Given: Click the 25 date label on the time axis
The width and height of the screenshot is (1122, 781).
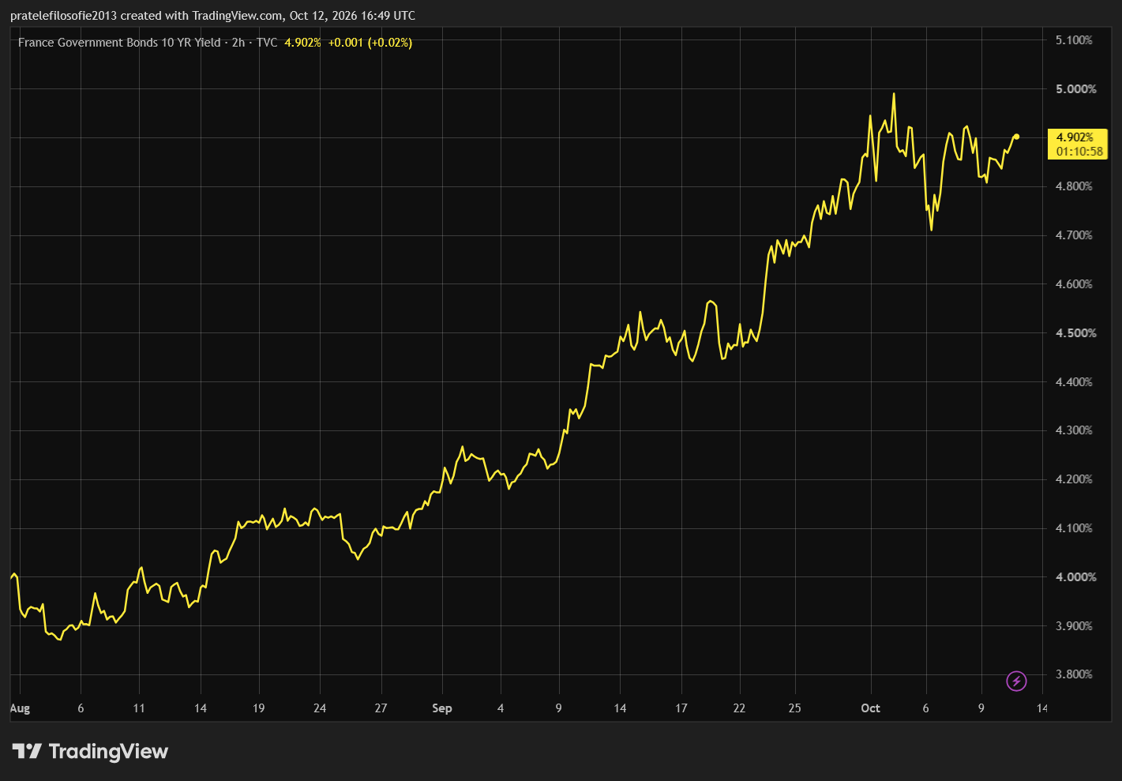Looking at the screenshot, I should point(794,708).
